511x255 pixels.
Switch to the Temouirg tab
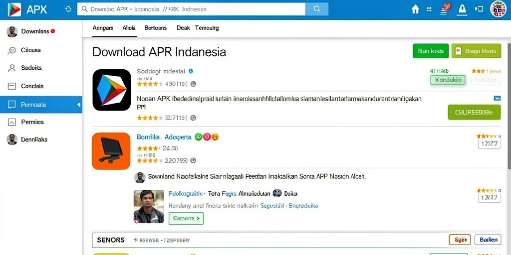[207, 28]
